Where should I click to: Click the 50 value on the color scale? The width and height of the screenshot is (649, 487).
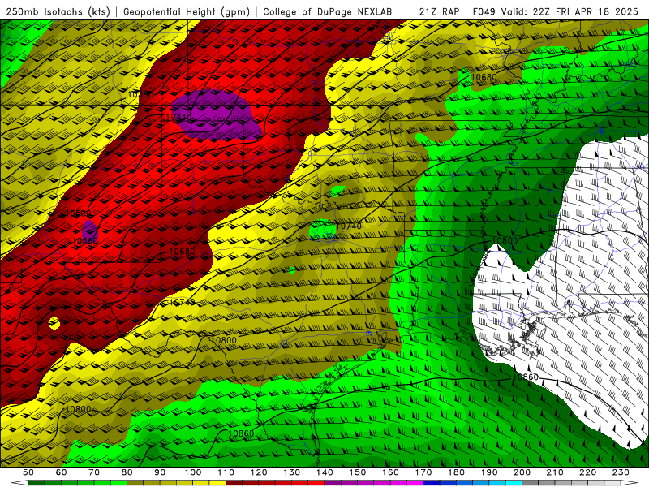[28, 472]
